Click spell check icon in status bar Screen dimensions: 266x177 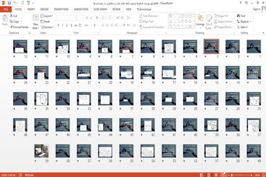20,175
